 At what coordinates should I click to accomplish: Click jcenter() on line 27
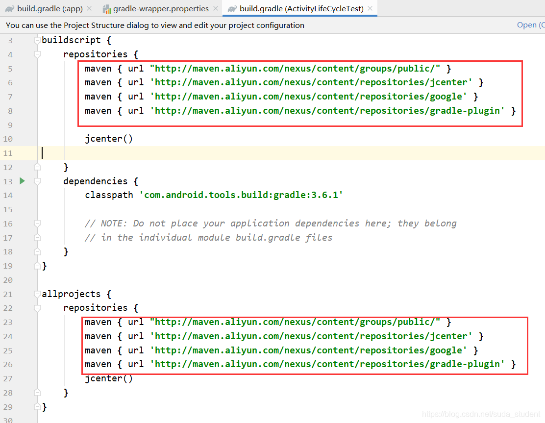pyautogui.click(x=109, y=378)
